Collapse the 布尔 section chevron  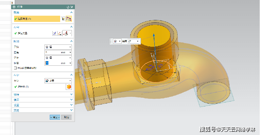click(x=71, y=75)
